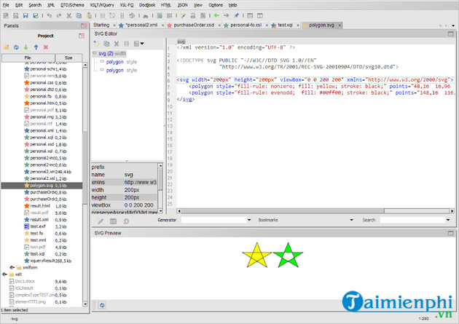Click the blue refresh icon in Project toolbar

tap(16, 47)
